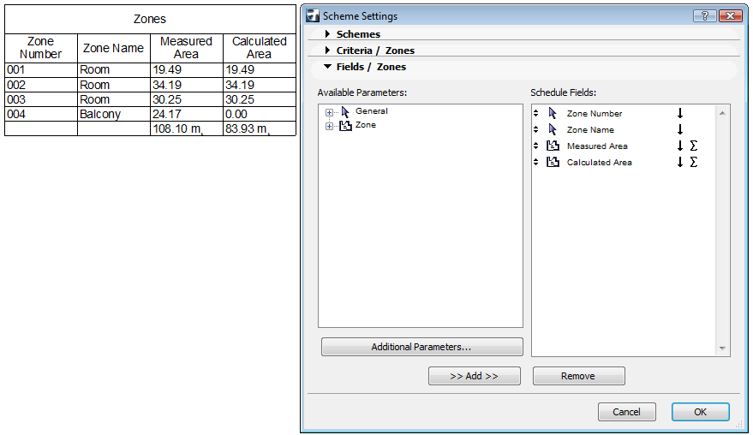Toggle the sort order arrow for Zone Number
The width and height of the screenshot is (753, 435).
pos(680,113)
